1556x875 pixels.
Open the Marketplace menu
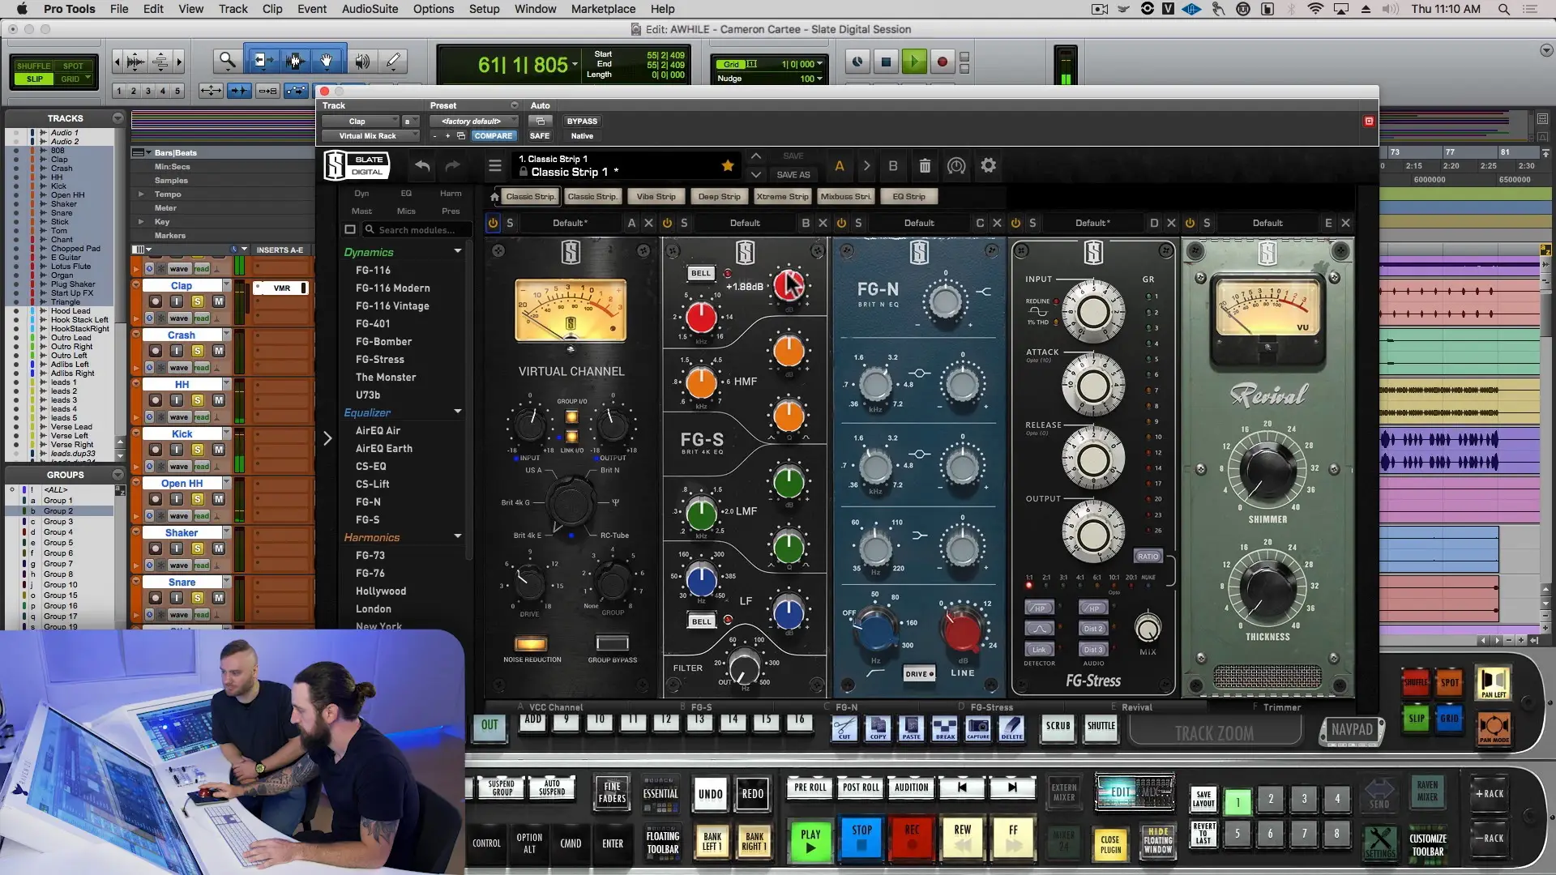pyautogui.click(x=603, y=9)
